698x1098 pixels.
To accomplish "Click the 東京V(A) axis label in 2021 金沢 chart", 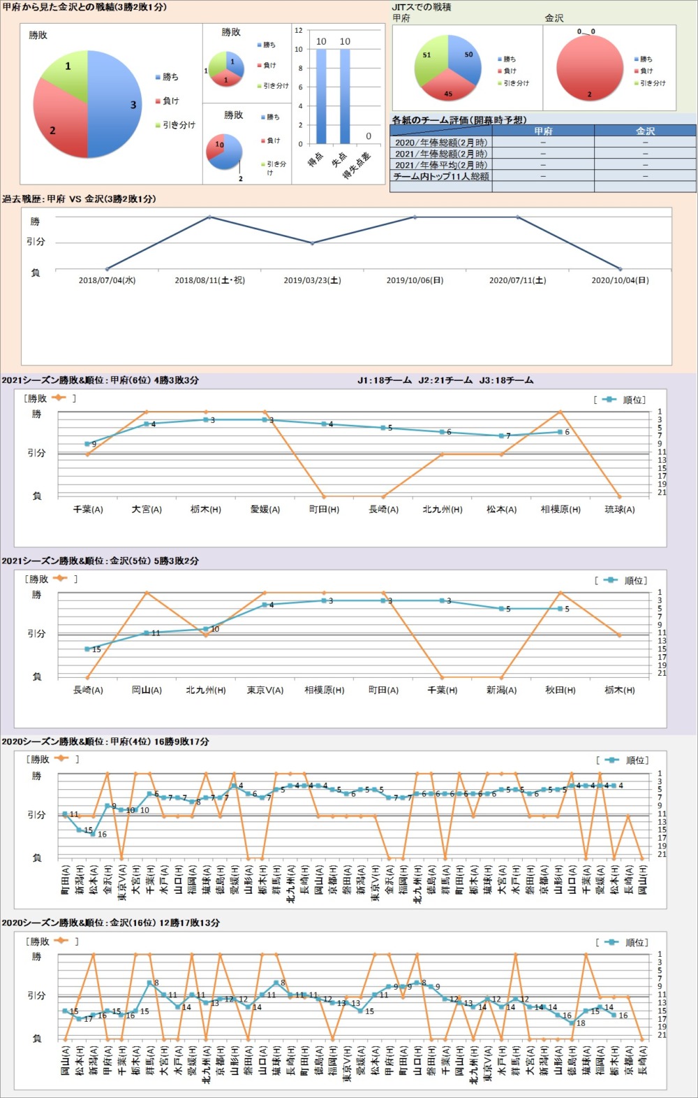I will click(265, 690).
